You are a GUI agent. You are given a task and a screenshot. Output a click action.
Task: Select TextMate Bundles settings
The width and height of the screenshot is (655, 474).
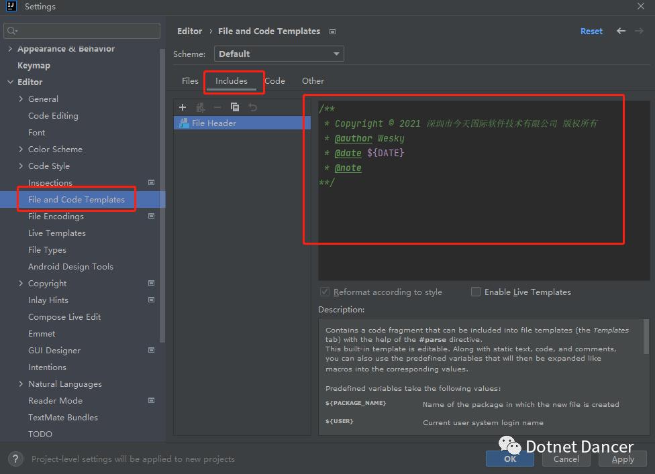[x=62, y=417]
